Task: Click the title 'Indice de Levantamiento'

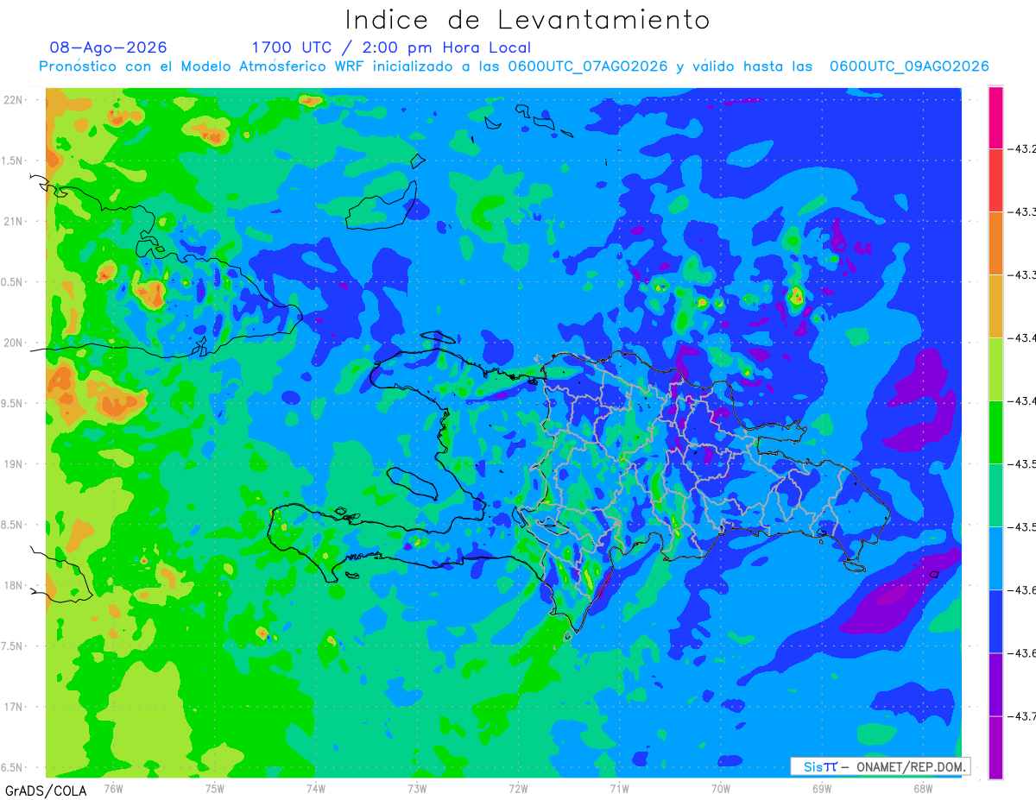Action: (x=527, y=19)
